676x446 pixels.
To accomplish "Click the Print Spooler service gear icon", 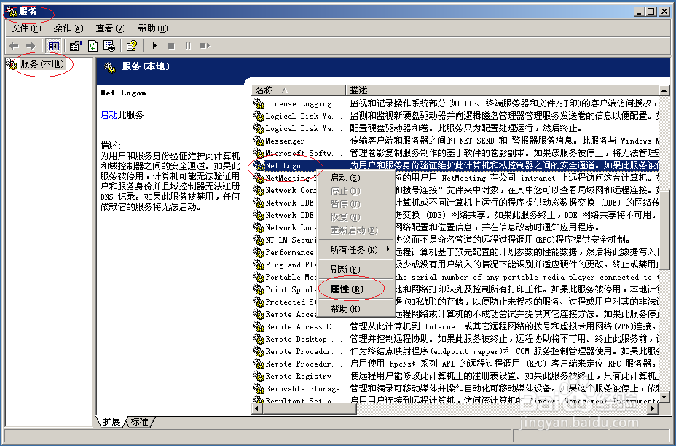I will (x=259, y=289).
